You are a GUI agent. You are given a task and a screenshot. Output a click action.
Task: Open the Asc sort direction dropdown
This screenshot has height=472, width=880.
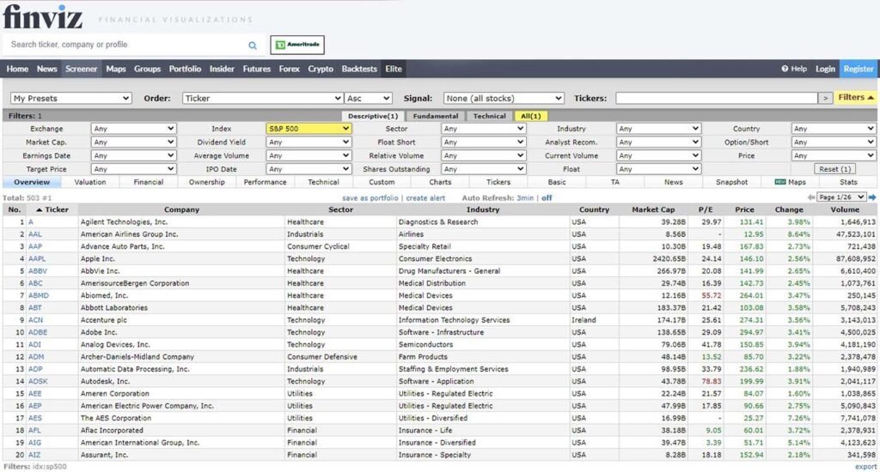[x=368, y=98]
